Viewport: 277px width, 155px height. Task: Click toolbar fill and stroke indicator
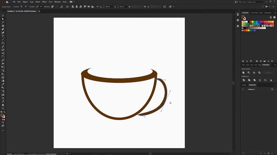[x=3, y=116]
